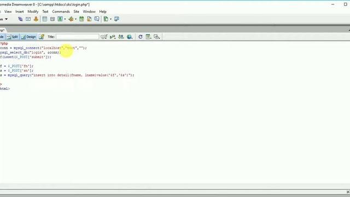Click inside the Title input field
Image resolution: width=350 pixels, height=197 pixels.
(x=77, y=37)
